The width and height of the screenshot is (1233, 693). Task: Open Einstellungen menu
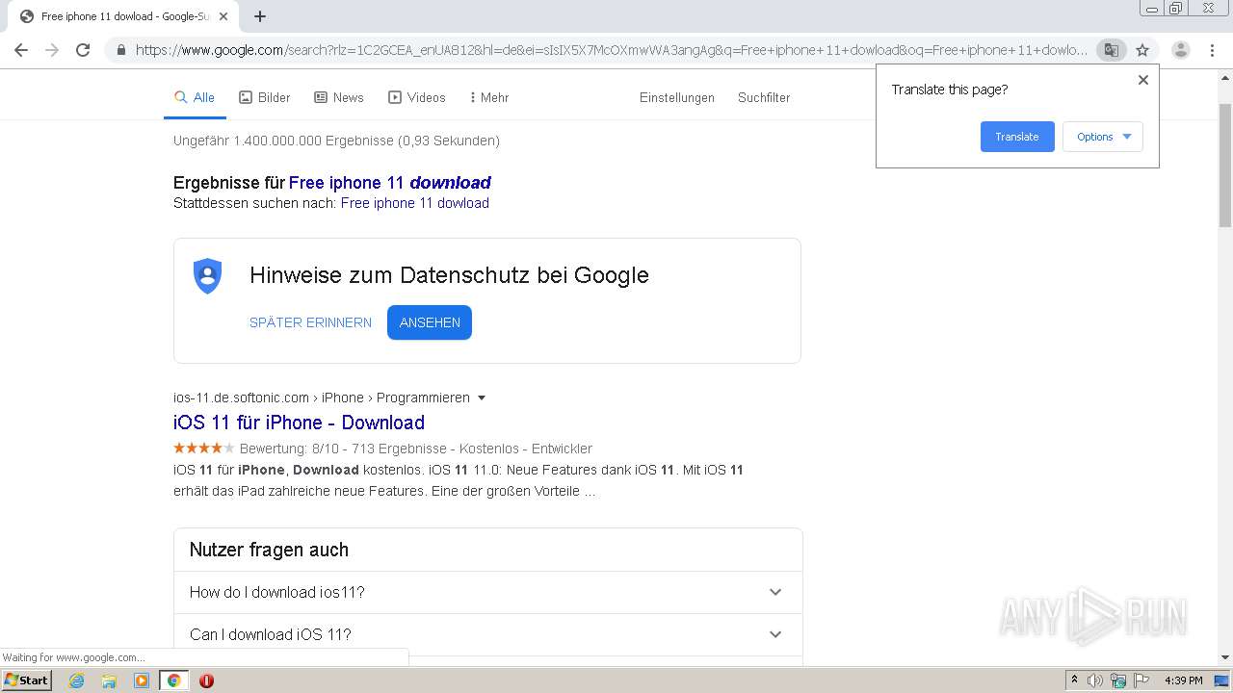pos(677,97)
